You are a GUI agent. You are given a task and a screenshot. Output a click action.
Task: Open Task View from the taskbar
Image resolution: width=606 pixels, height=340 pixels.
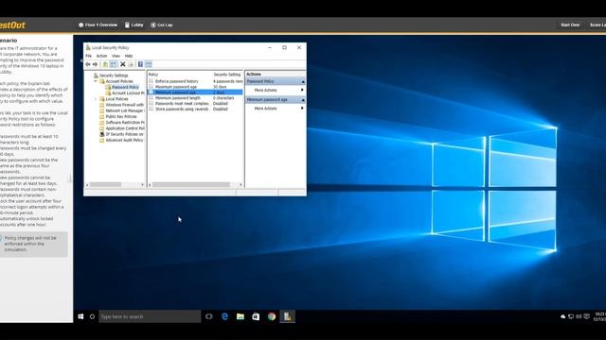click(x=209, y=316)
